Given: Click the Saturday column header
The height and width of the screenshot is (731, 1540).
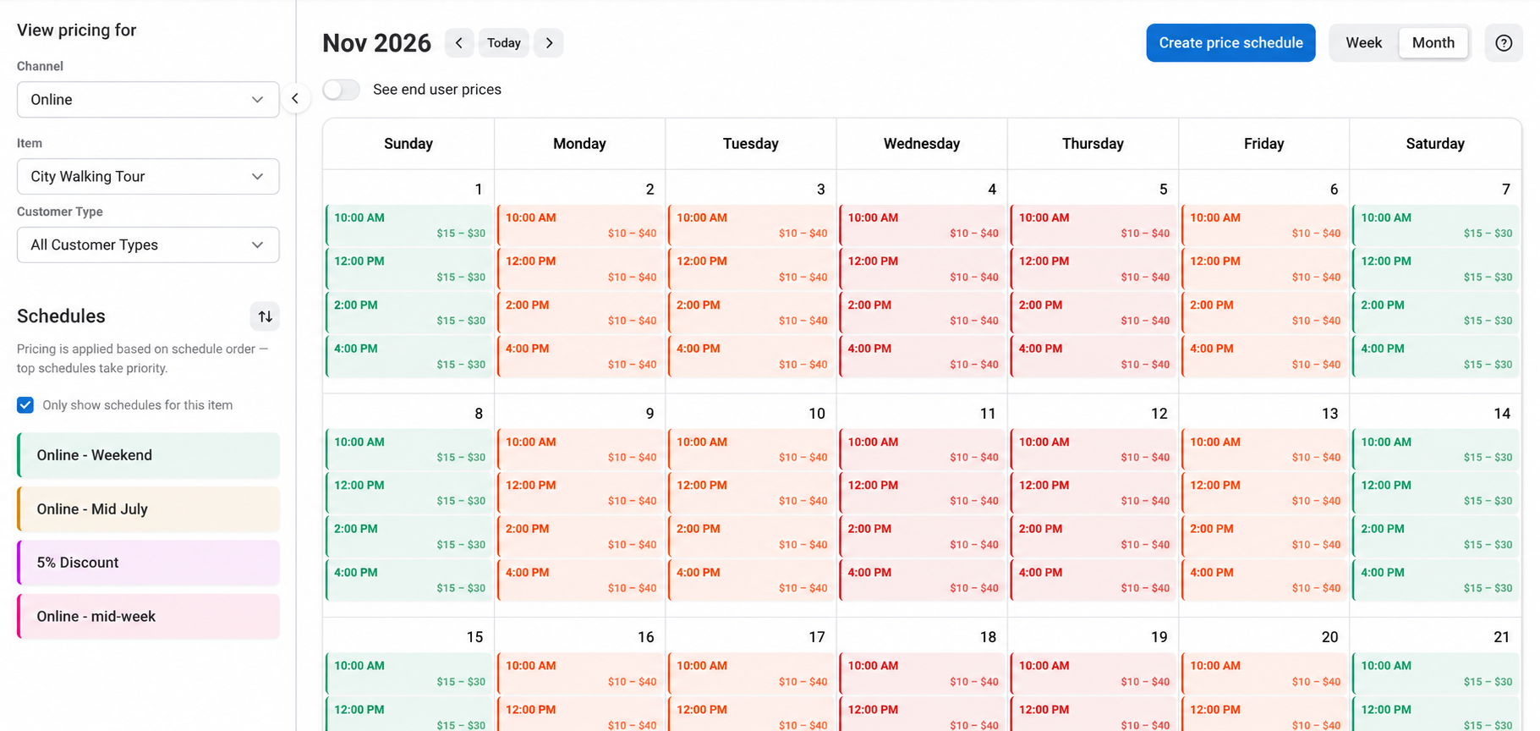Looking at the screenshot, I should coord(1435,144).
